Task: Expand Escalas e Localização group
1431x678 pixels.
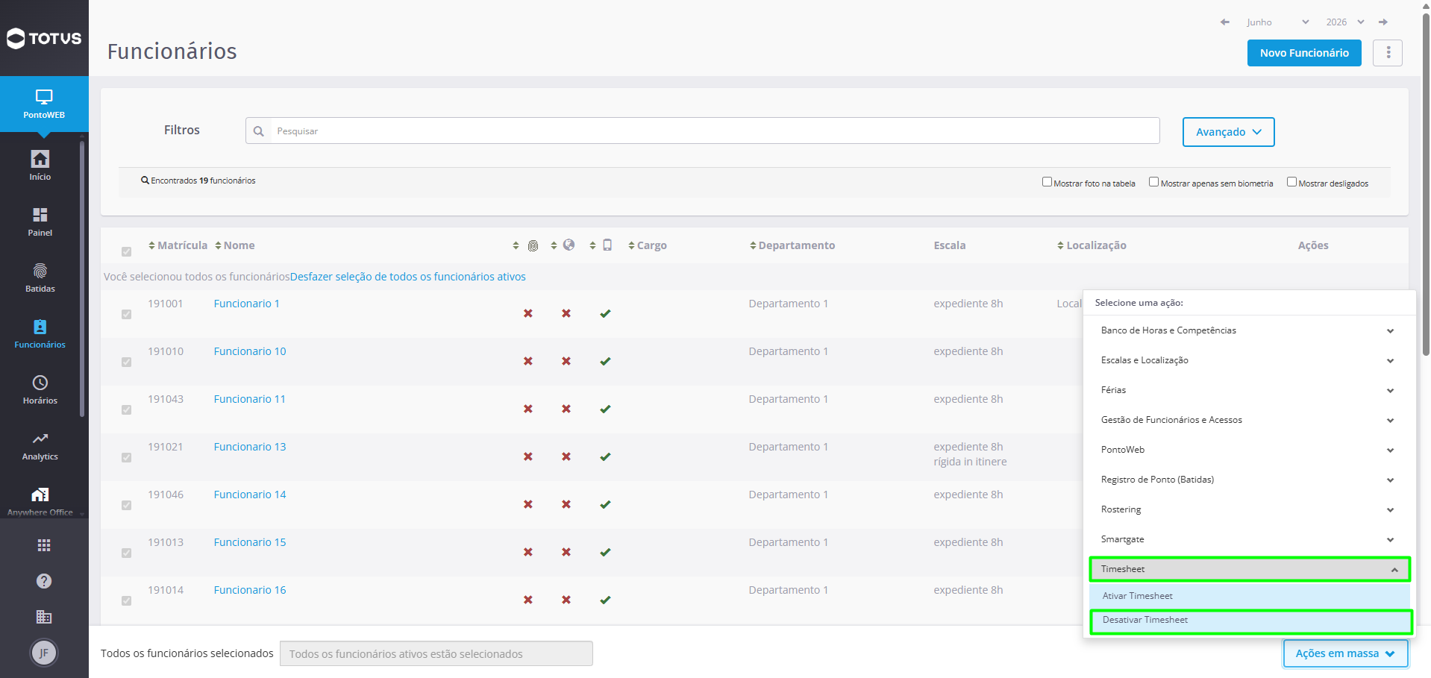Action: tap(1250, 360)
